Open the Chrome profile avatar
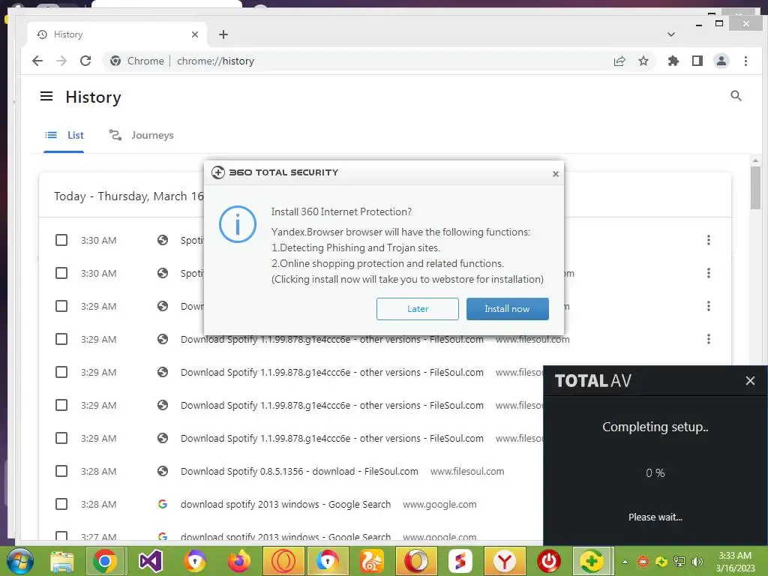This screenshot has width=768, height=576. [721, 61]
